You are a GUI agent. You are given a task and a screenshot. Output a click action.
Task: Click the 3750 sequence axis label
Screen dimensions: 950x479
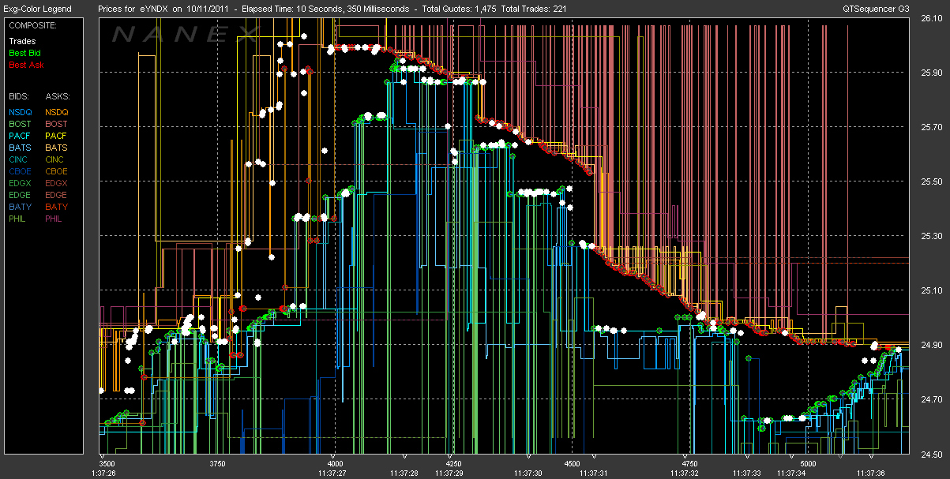pos(219,464)
